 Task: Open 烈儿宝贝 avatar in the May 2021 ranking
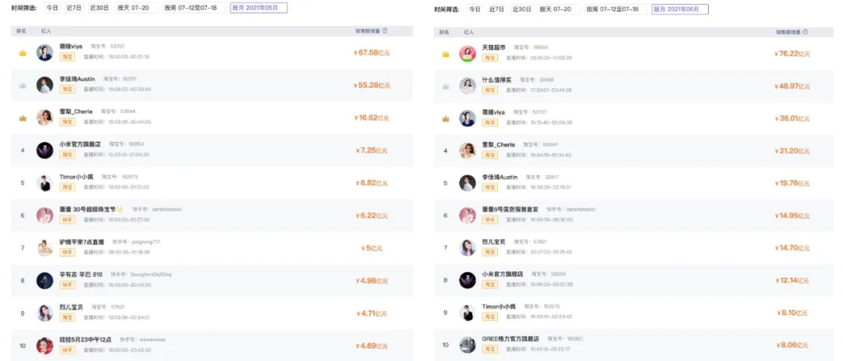[x=44, y=313]
